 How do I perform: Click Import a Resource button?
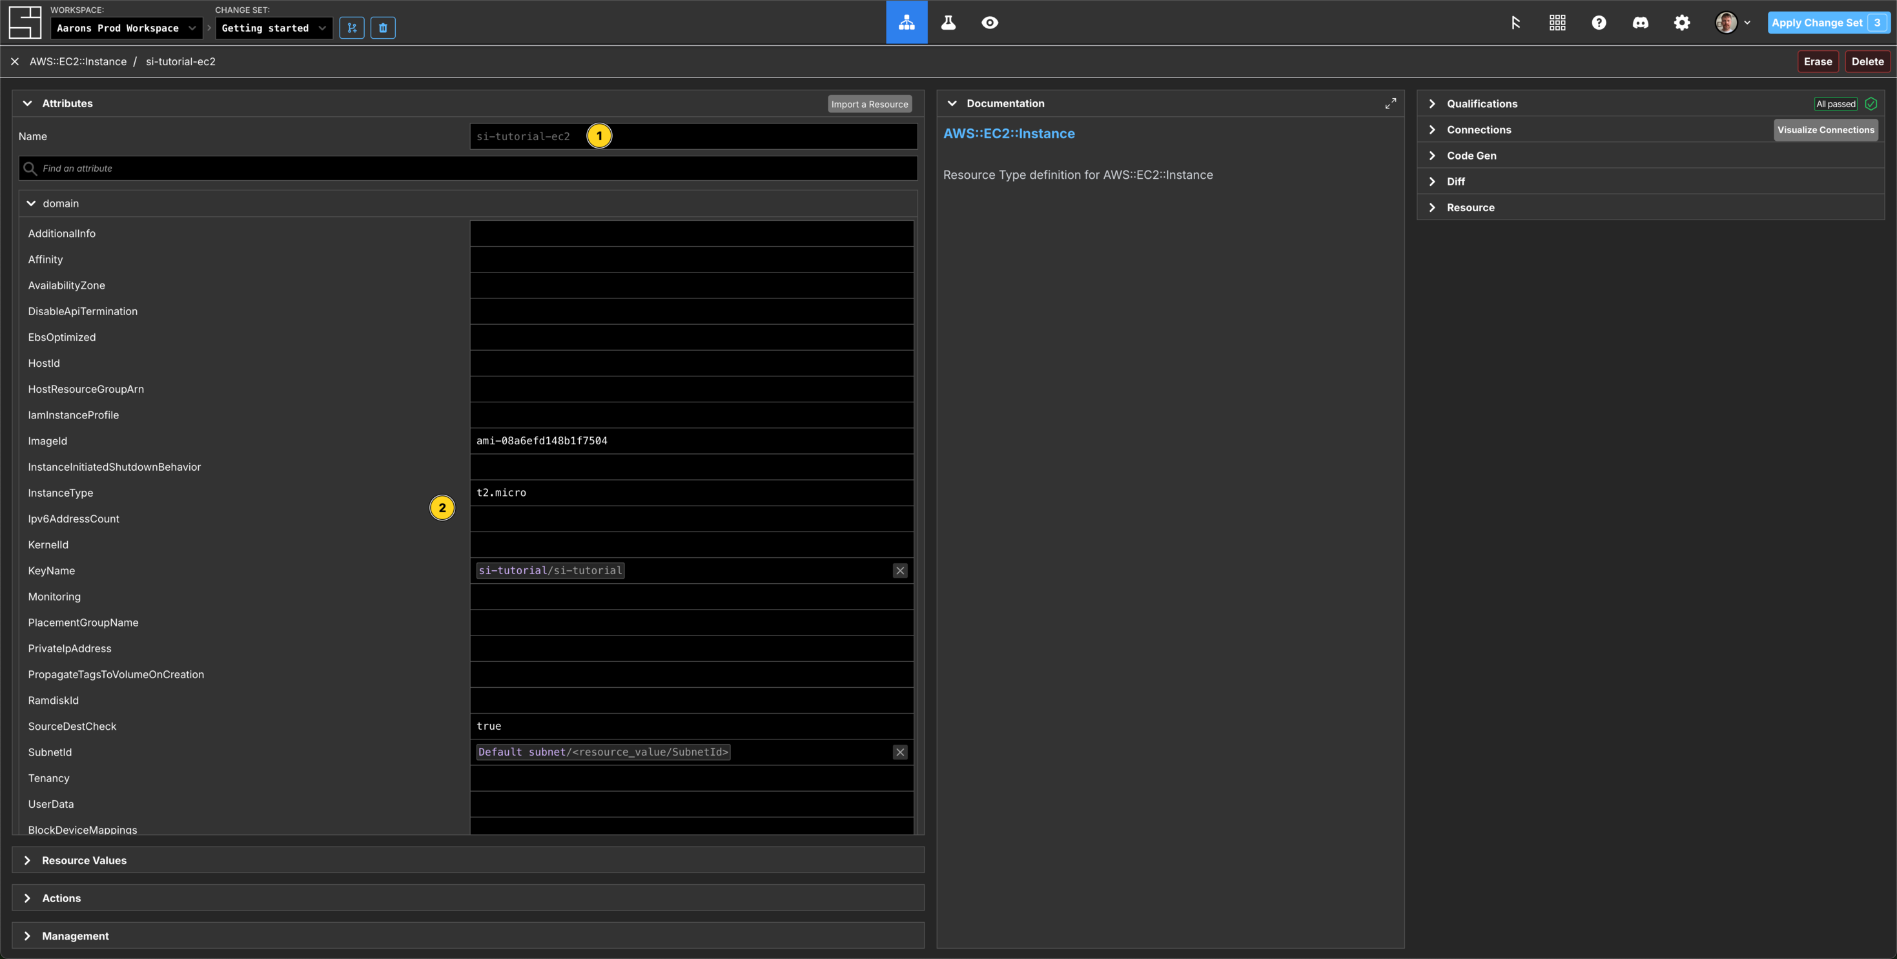coord(870,104)
